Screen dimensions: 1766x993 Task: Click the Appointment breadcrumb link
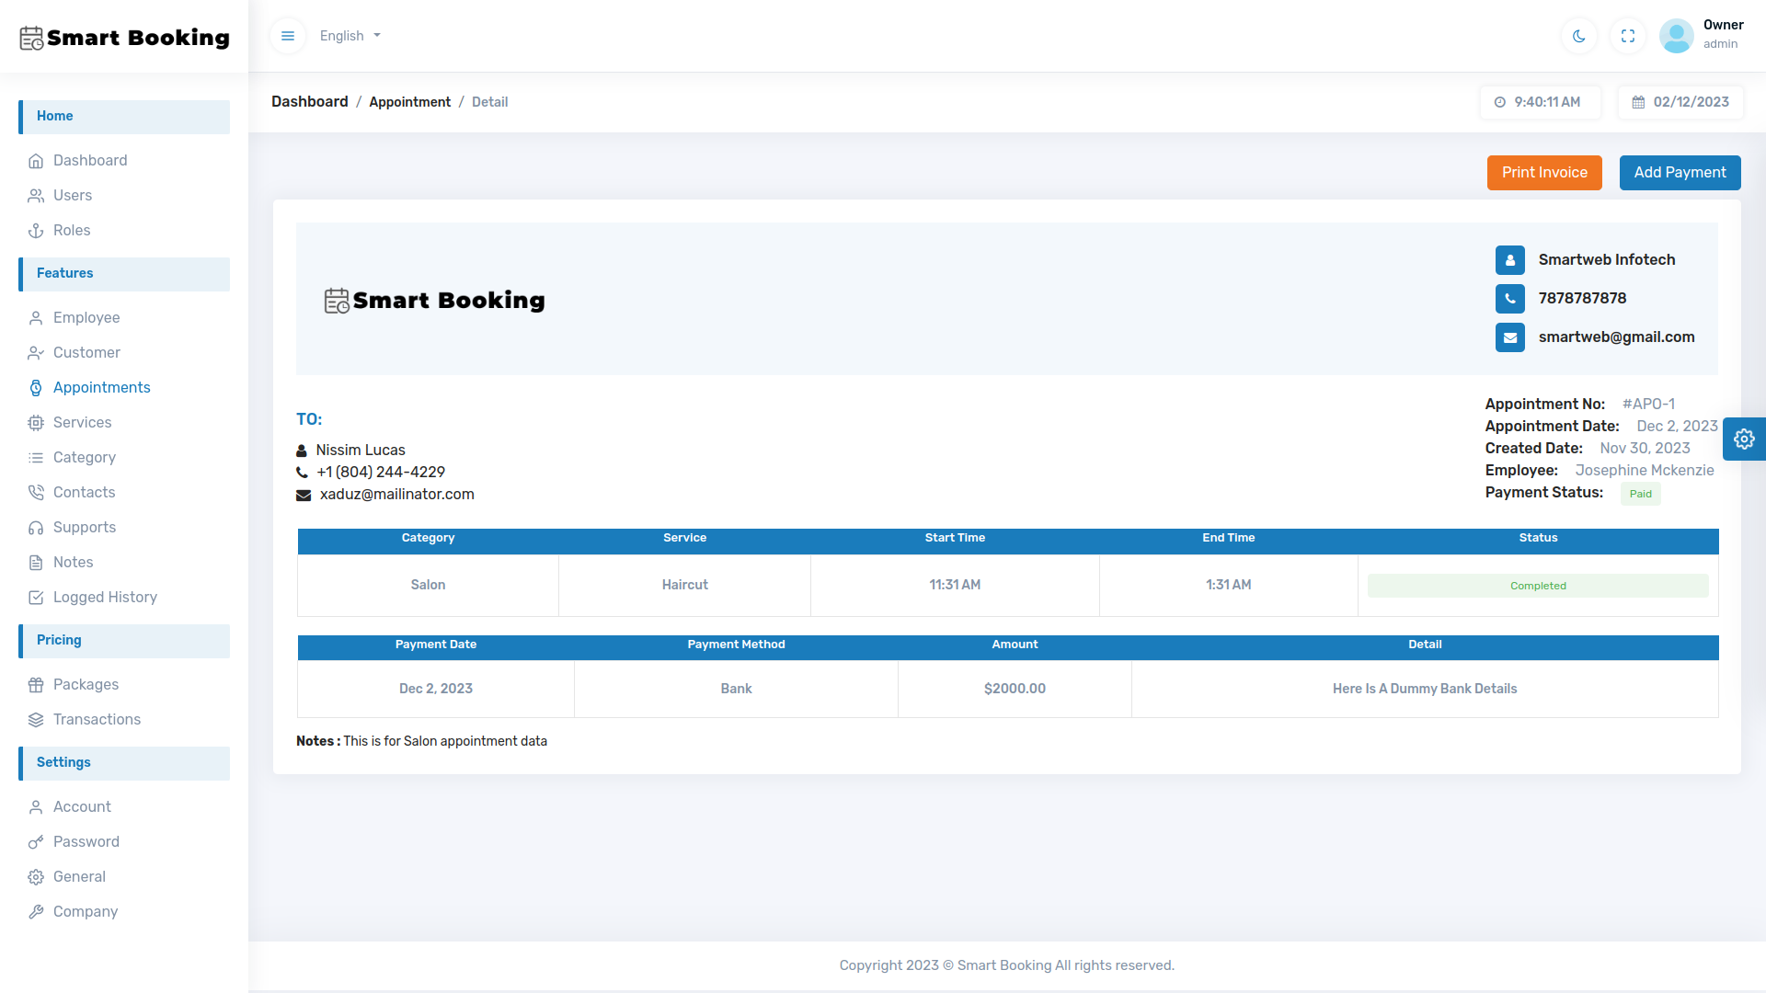coord(409,102)
